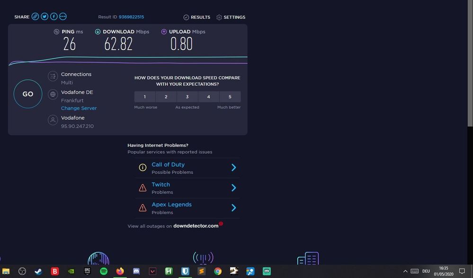Expand Twitch row chevron arrow
The width and height of the screenshot is (473, 278).
pos(233,188)
